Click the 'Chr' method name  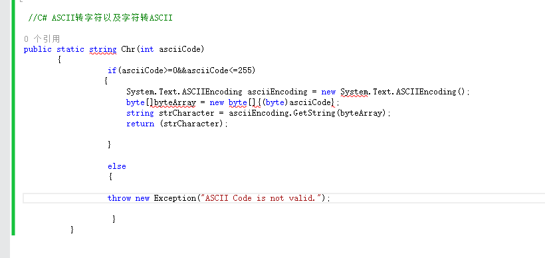(x=128, y=49)
